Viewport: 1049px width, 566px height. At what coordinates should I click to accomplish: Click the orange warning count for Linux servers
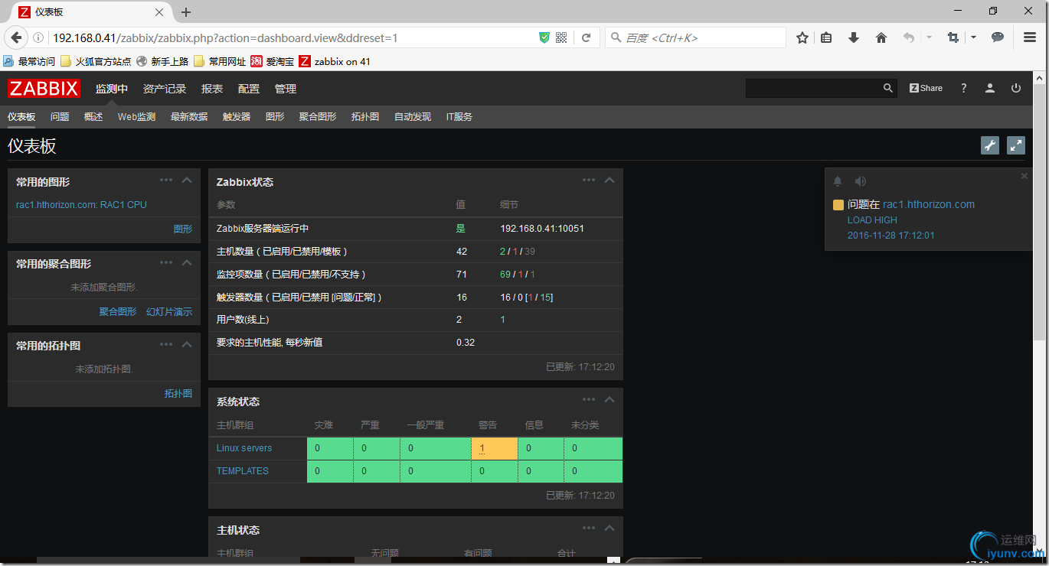pyautogui.click(x=483, y=448)
